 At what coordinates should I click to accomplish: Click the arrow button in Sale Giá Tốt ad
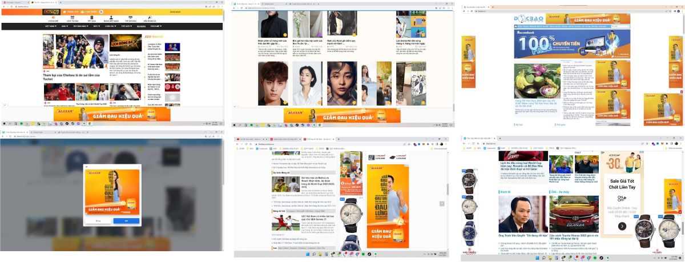622,226
